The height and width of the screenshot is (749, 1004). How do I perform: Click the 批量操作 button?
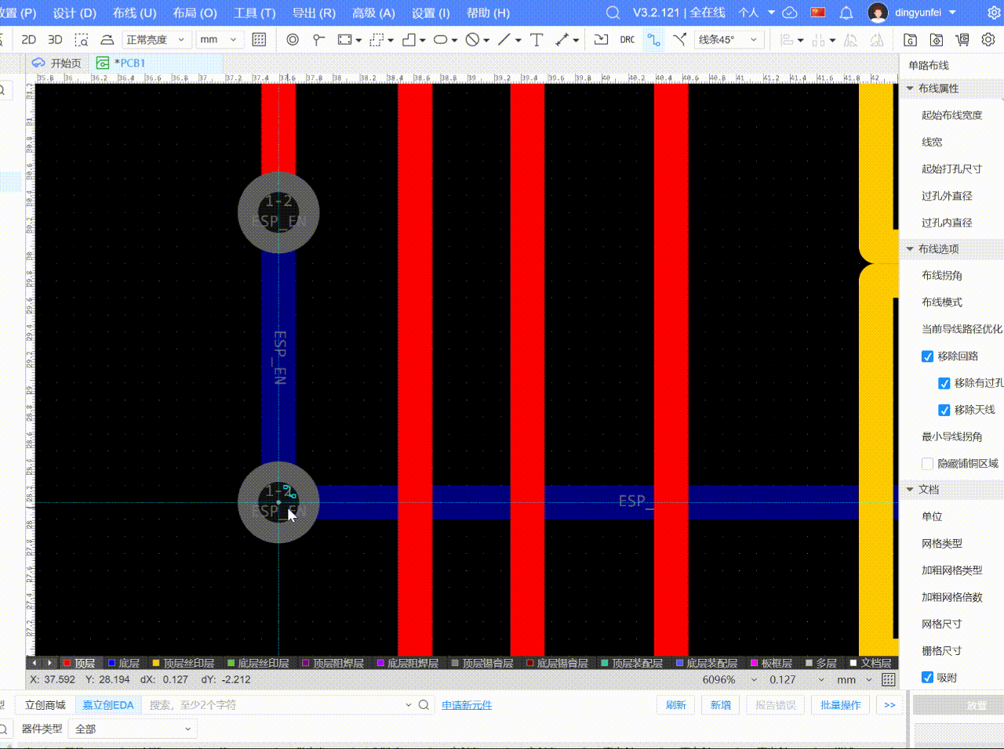pyautogui.click(x=840, y=705)
